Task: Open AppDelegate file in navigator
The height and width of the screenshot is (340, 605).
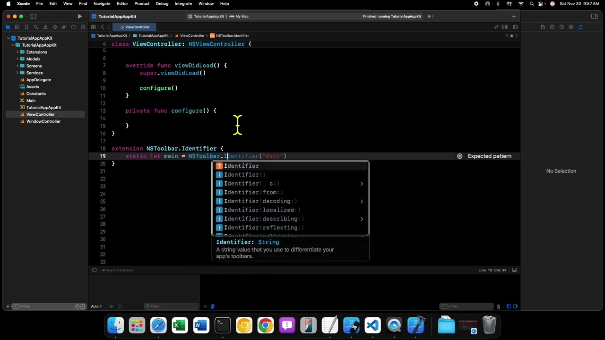Action: [x=38, y=80]
